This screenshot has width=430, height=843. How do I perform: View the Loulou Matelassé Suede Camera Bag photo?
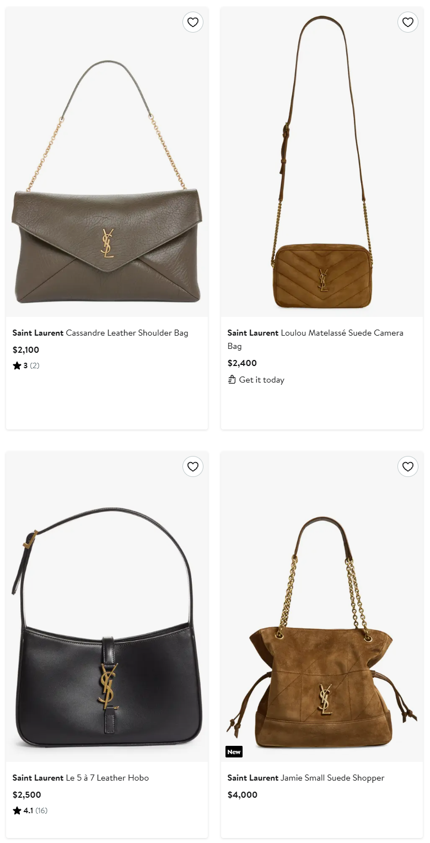[x=322, y=162]
